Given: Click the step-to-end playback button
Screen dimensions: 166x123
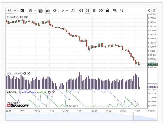Looking at the screenshot, I should [x=87, y=11].
